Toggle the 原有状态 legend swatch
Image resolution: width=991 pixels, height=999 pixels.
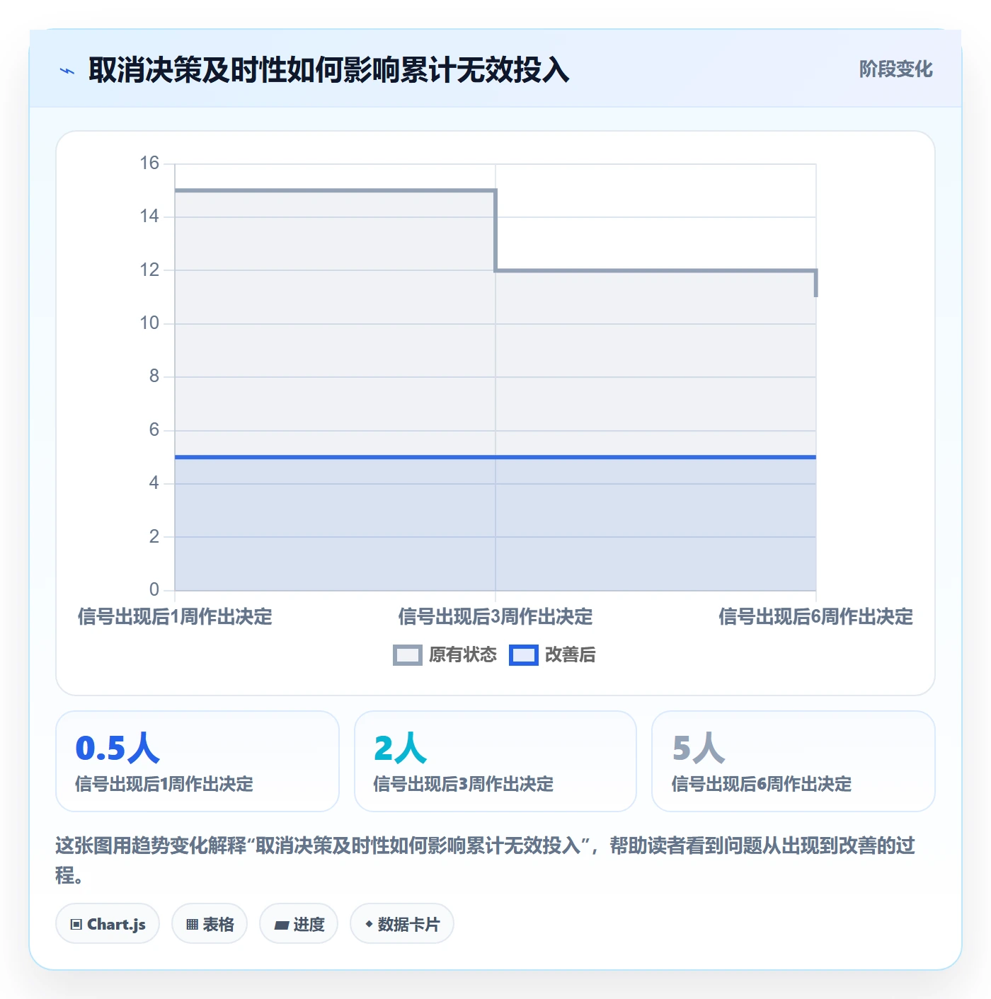click(x=408, y=655)
